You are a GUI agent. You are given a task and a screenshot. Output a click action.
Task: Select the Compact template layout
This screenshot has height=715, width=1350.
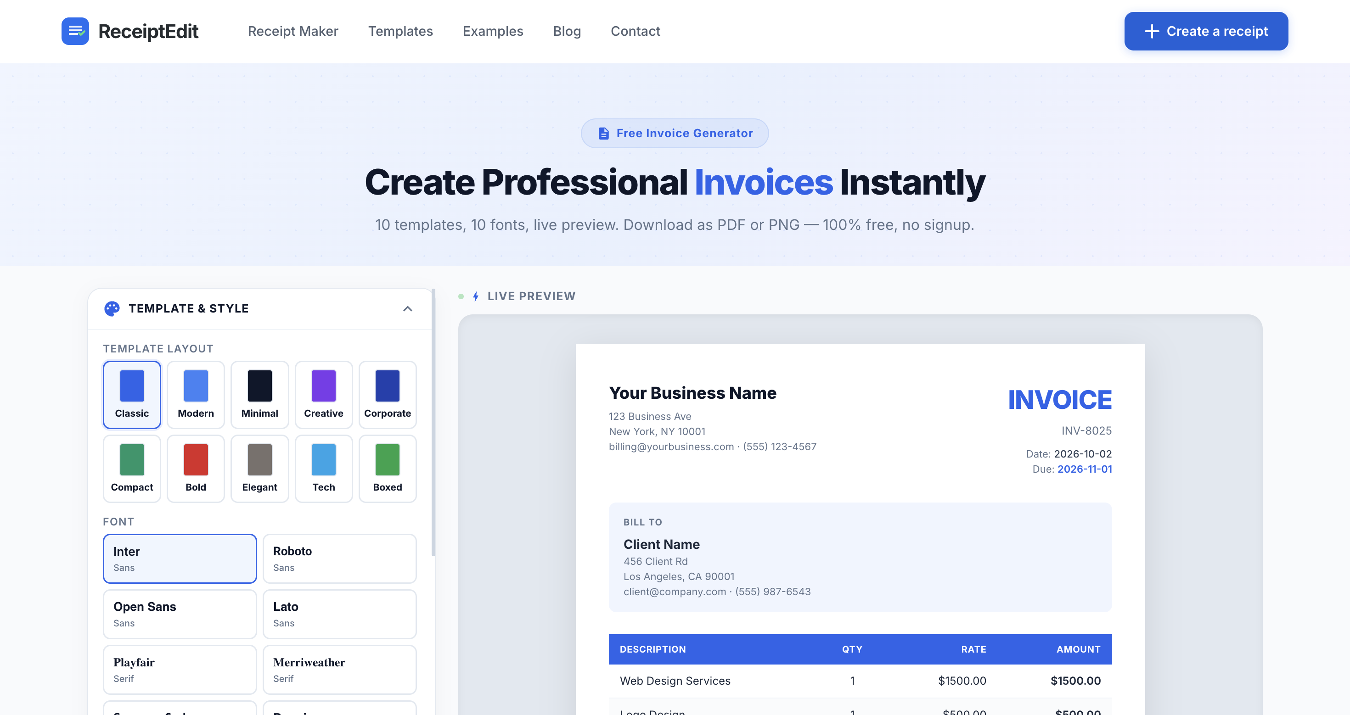point(132,468)
